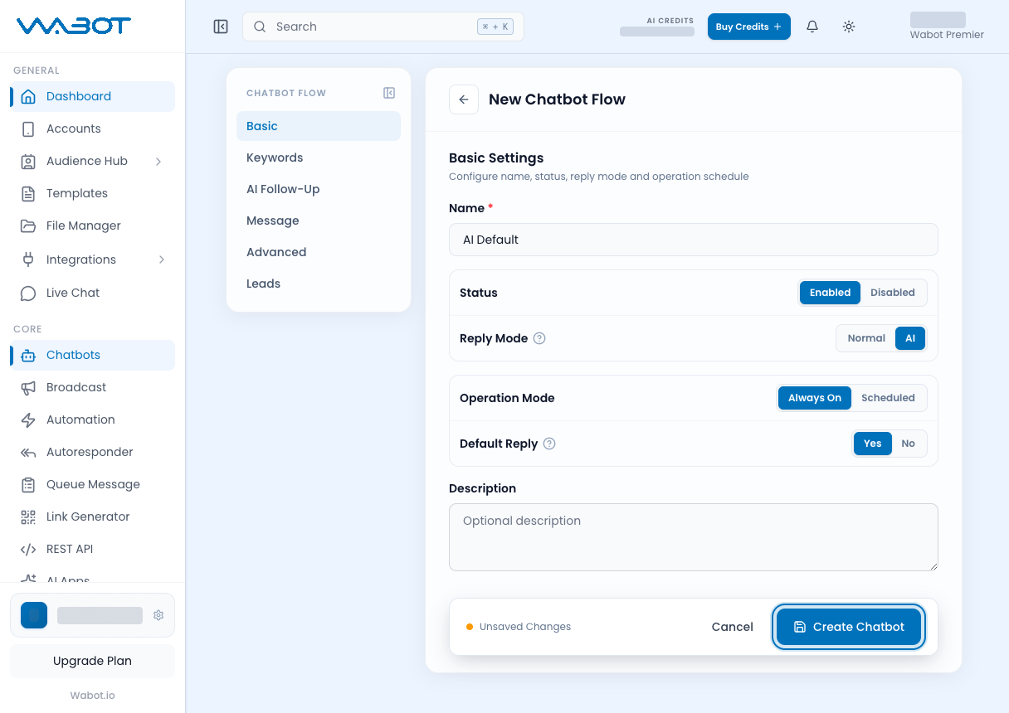1009x713 pixels.
Task: Click the Link Generator QR icon
Action: click(x=28, y=517)
